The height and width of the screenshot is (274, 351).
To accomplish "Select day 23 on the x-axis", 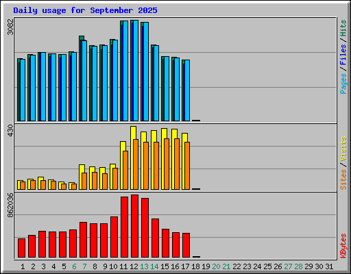I will click(x=247, y=266).
